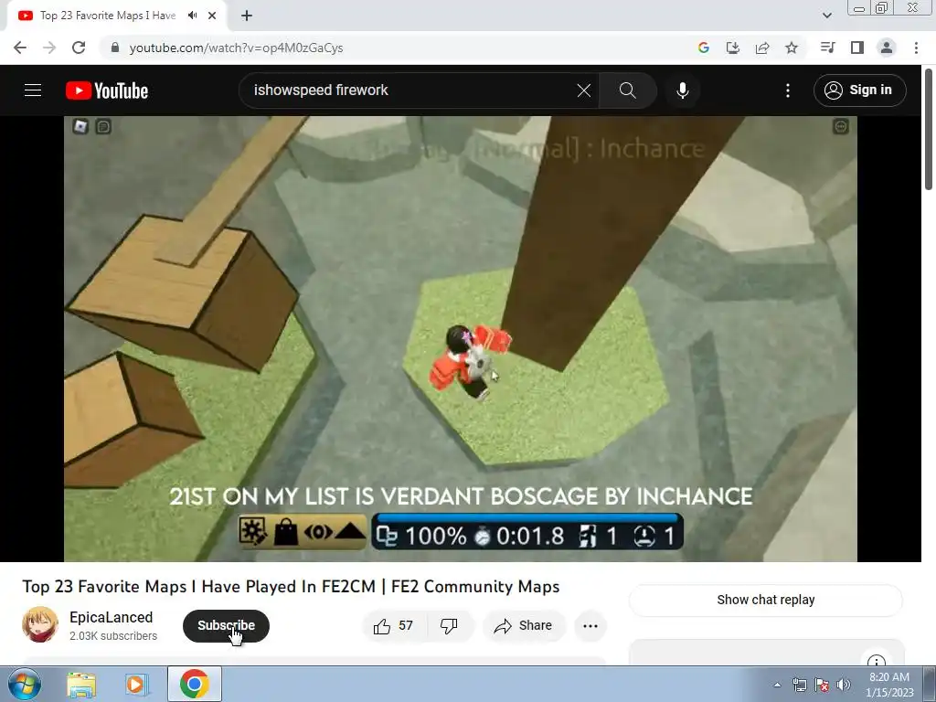Open Action Center flag icon
936x702 pixels.
coord(822,685)
